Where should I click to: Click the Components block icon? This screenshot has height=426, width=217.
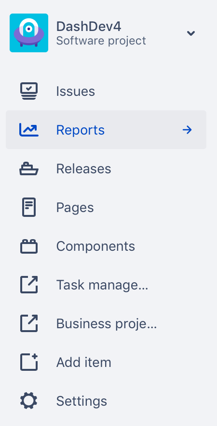(x=29, y=246)
